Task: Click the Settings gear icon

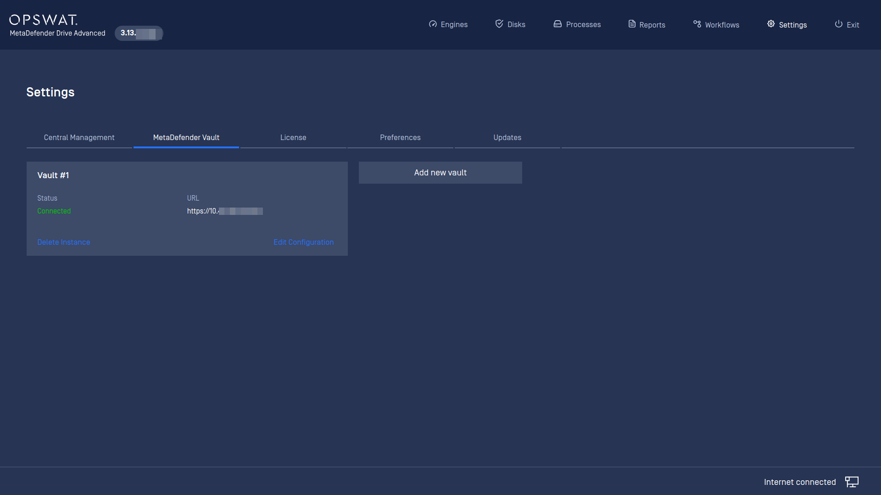Action: (x=771, y=24)
